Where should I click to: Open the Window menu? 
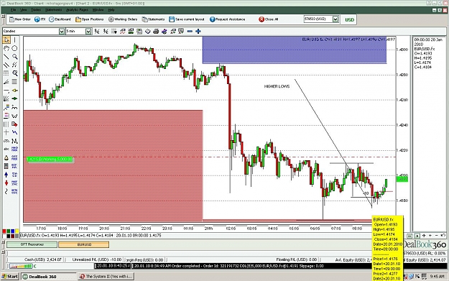(98, 10)
